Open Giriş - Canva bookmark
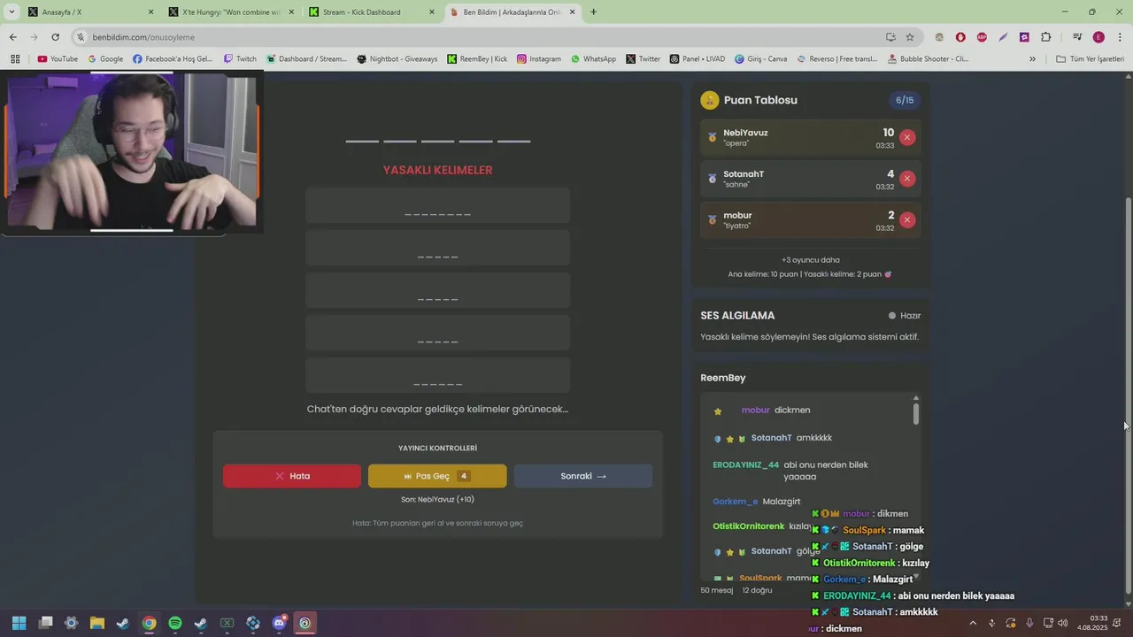Image resolution: width=1133 pixels, height=637 pixels. pyautogui.click(x=760, y=59)
